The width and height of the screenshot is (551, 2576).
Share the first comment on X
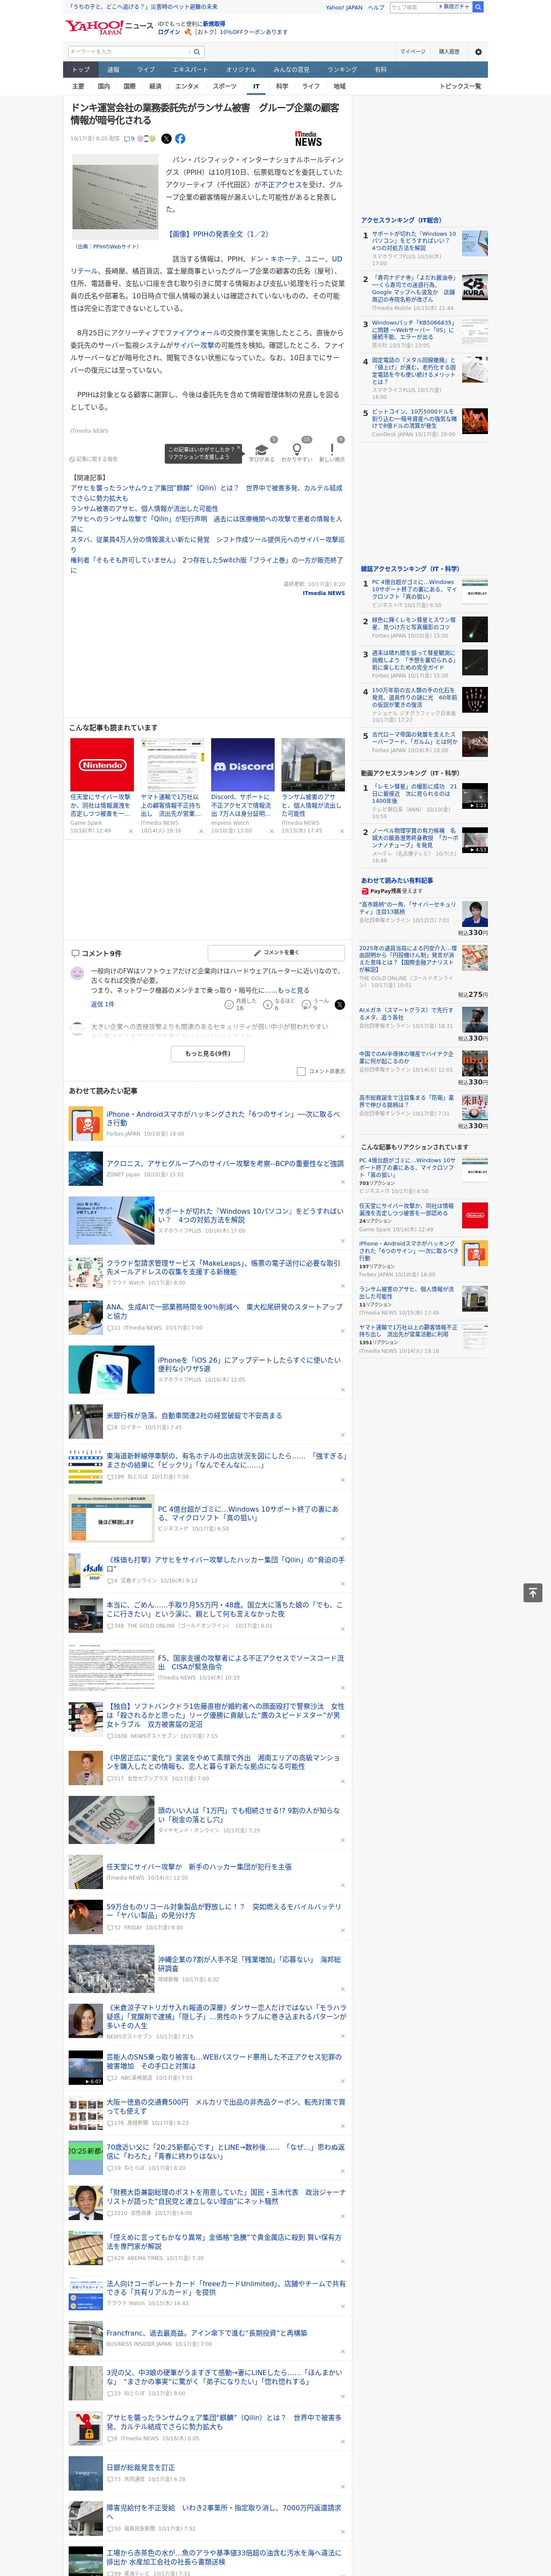click(x=339, y=1004)
